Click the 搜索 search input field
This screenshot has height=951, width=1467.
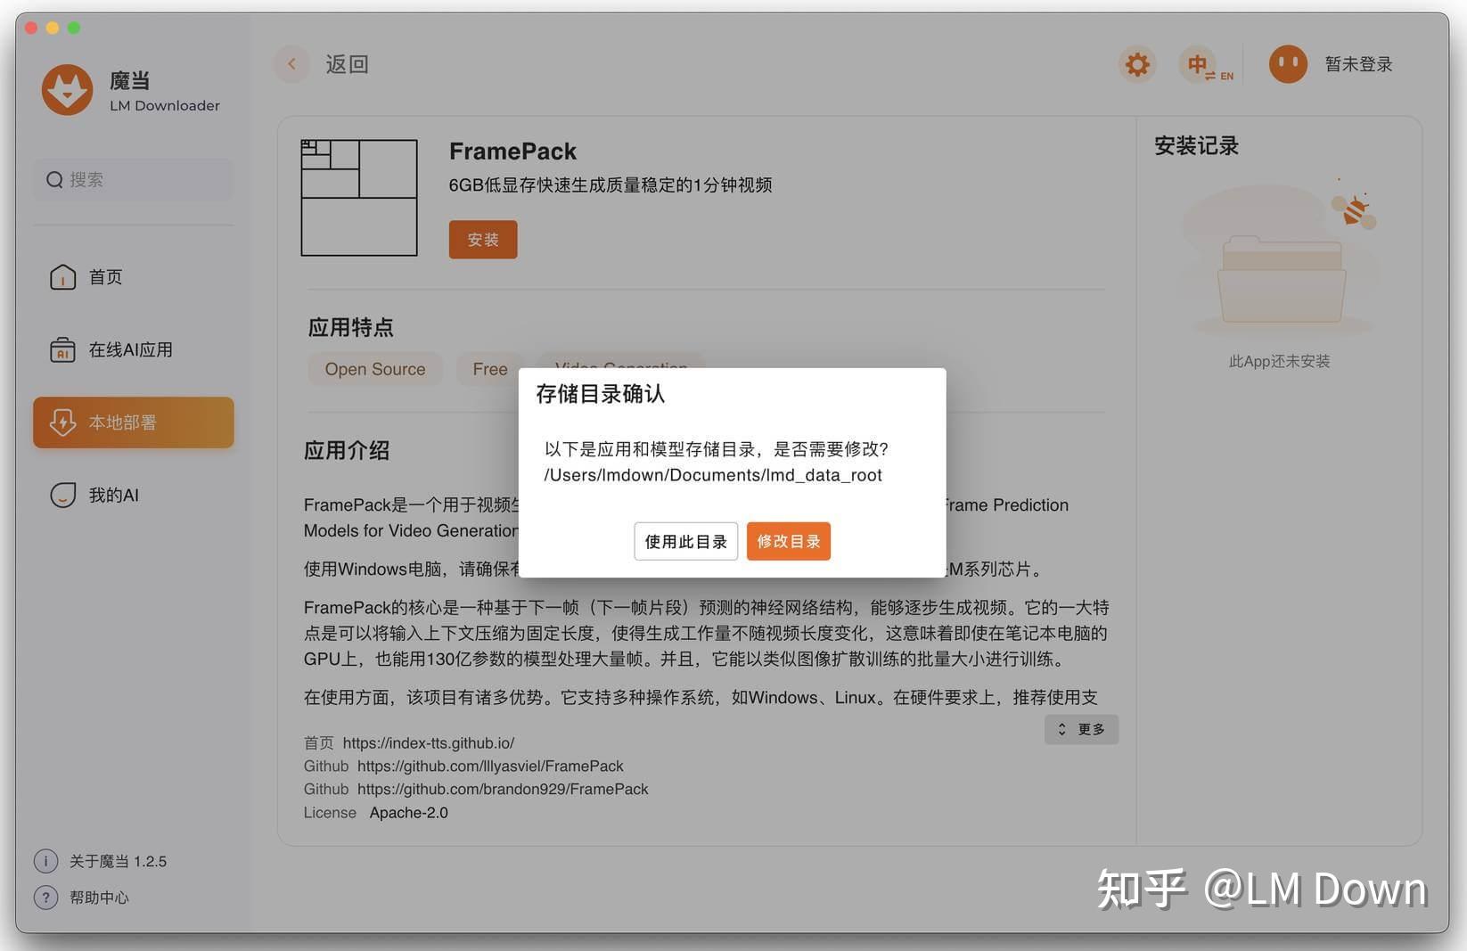pos(133,180)
